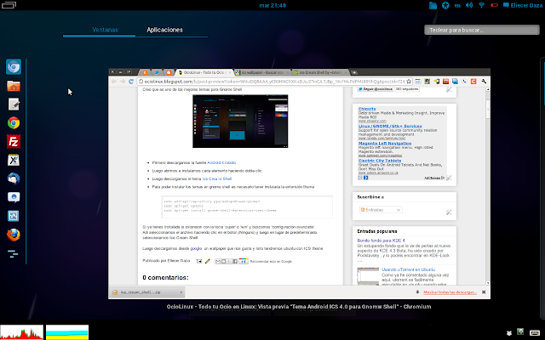Open the Wi-Fi network menu
The width and height of the screenshot is (545, 340).
[x=481, y=5]
